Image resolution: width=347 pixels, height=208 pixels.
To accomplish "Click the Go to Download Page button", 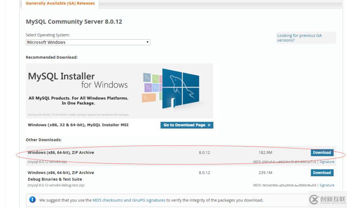I will (x=187, y=125).
